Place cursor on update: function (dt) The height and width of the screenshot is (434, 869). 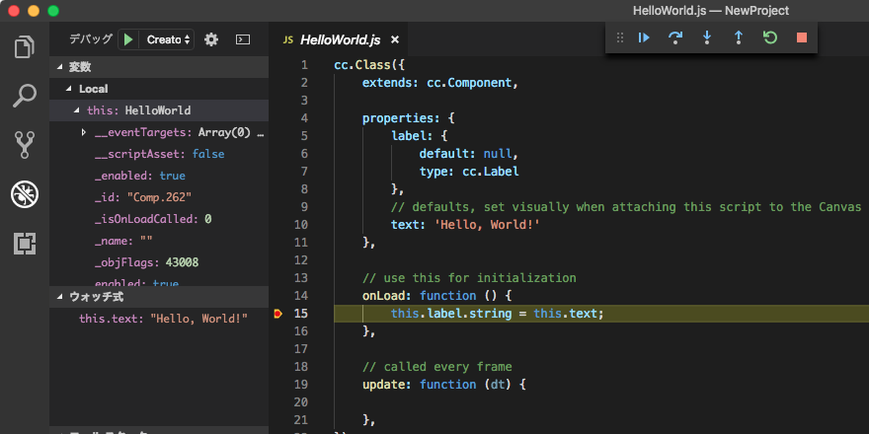[444, 384]
